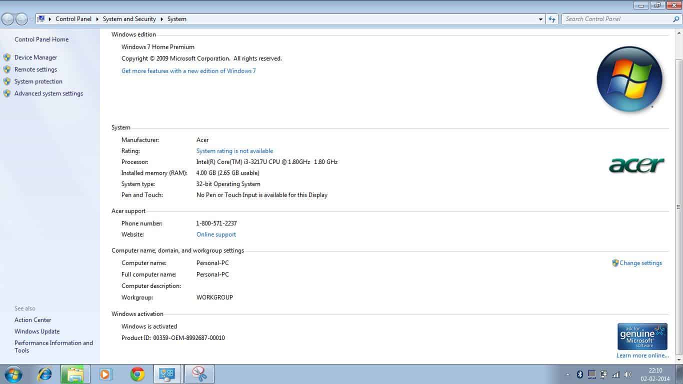Image resolution: width=683 pixels, height=384 pixels.
Task: Expand arrow before Control Panel breadcrumb
Action: (x=50, y=19)
